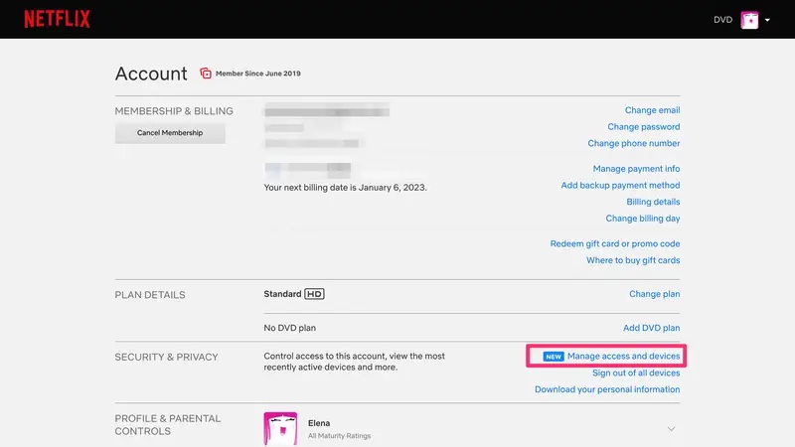The image size is (795, 447).
Task: Open Manage payment info
Action: [x=636, y=169]
